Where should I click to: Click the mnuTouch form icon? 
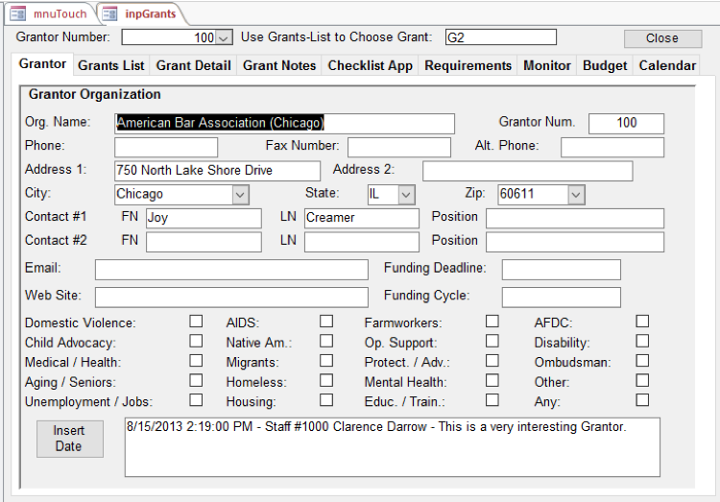(17, 13)
